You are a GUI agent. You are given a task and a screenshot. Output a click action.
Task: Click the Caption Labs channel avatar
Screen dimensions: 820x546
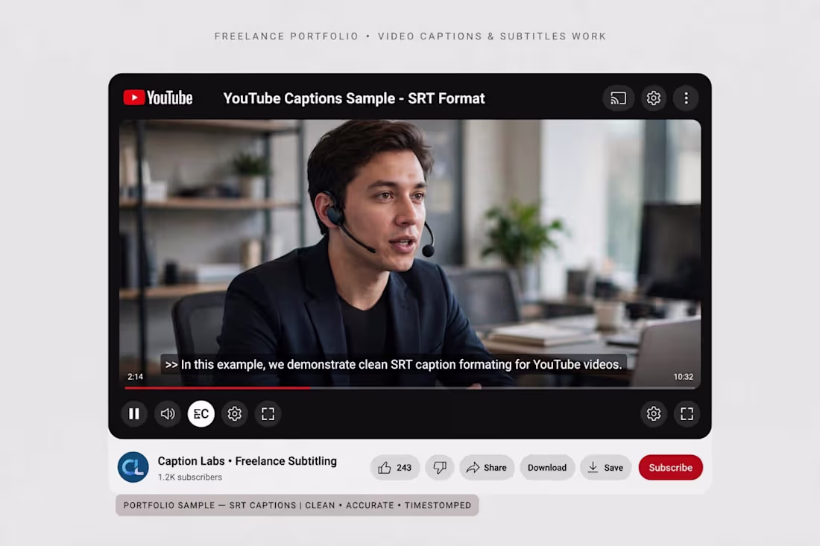pyautogui.click(x=133, y=467)
